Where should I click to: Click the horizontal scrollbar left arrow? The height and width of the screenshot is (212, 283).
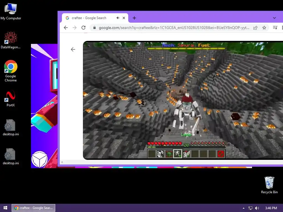62,162
